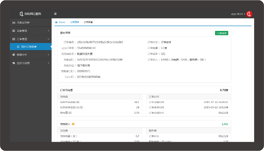
Task: Click the pie chart icon for 数据分析
Action: [x=14, y=55]
